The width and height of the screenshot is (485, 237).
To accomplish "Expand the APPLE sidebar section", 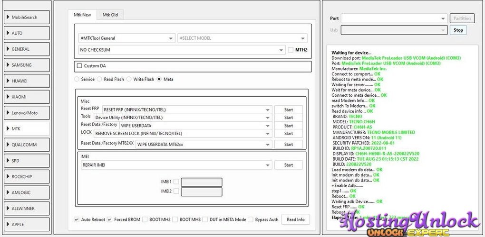I will pyautogui.click(x=27, y=224).
